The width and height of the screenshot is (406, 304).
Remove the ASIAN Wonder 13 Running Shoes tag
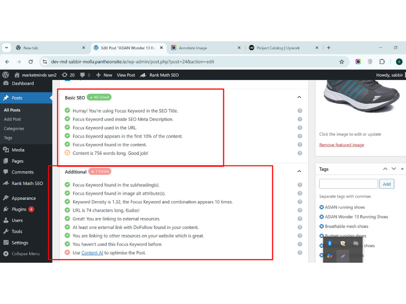tap(322, 217)
